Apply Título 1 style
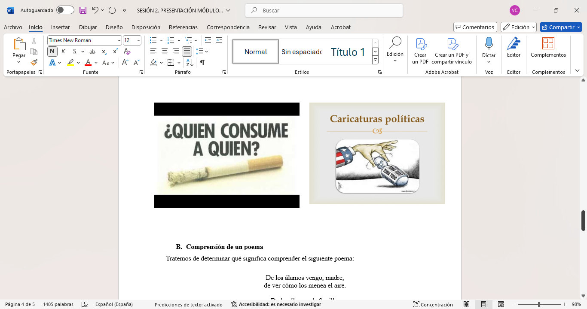 (348, 52)
